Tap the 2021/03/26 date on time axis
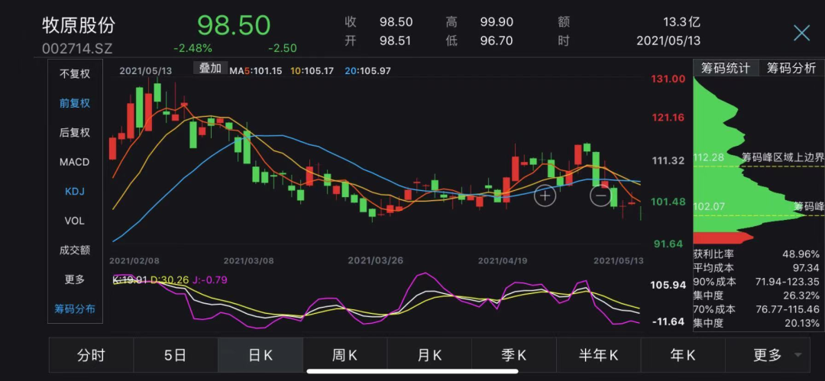The height and width of the screenshot is (381, 825). (374, 260)
